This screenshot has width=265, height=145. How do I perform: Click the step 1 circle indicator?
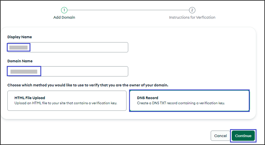click(64, 10)
